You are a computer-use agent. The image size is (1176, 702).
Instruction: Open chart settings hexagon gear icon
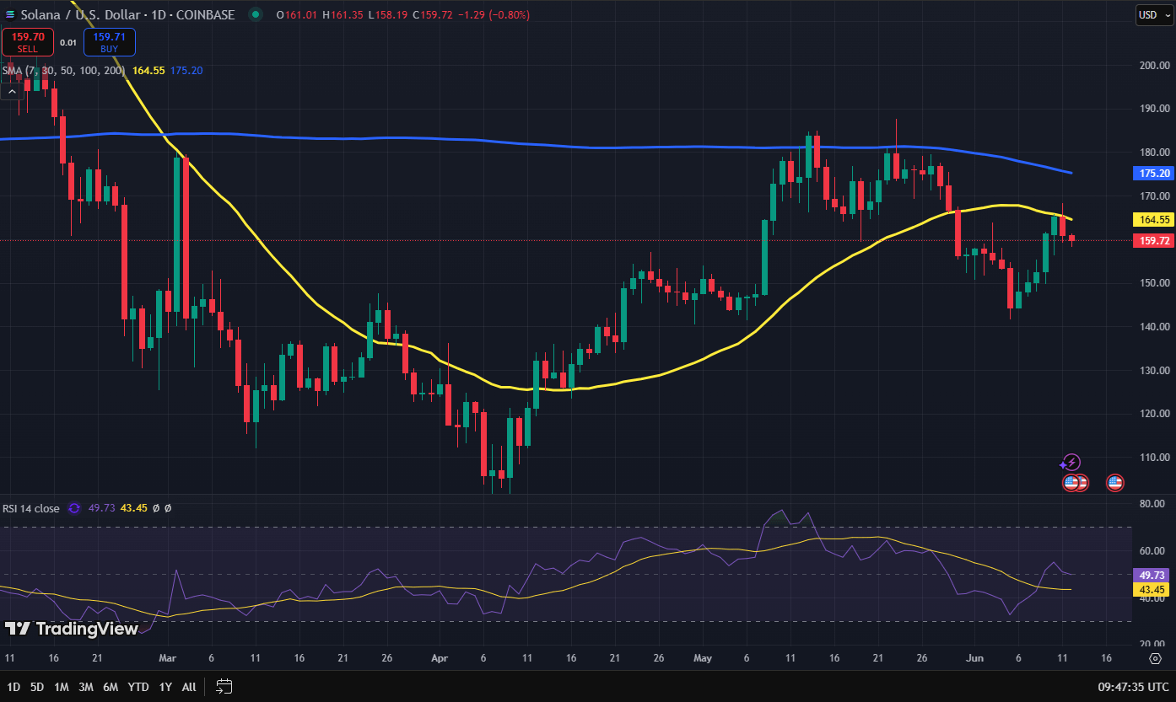tap(1155, 657)
